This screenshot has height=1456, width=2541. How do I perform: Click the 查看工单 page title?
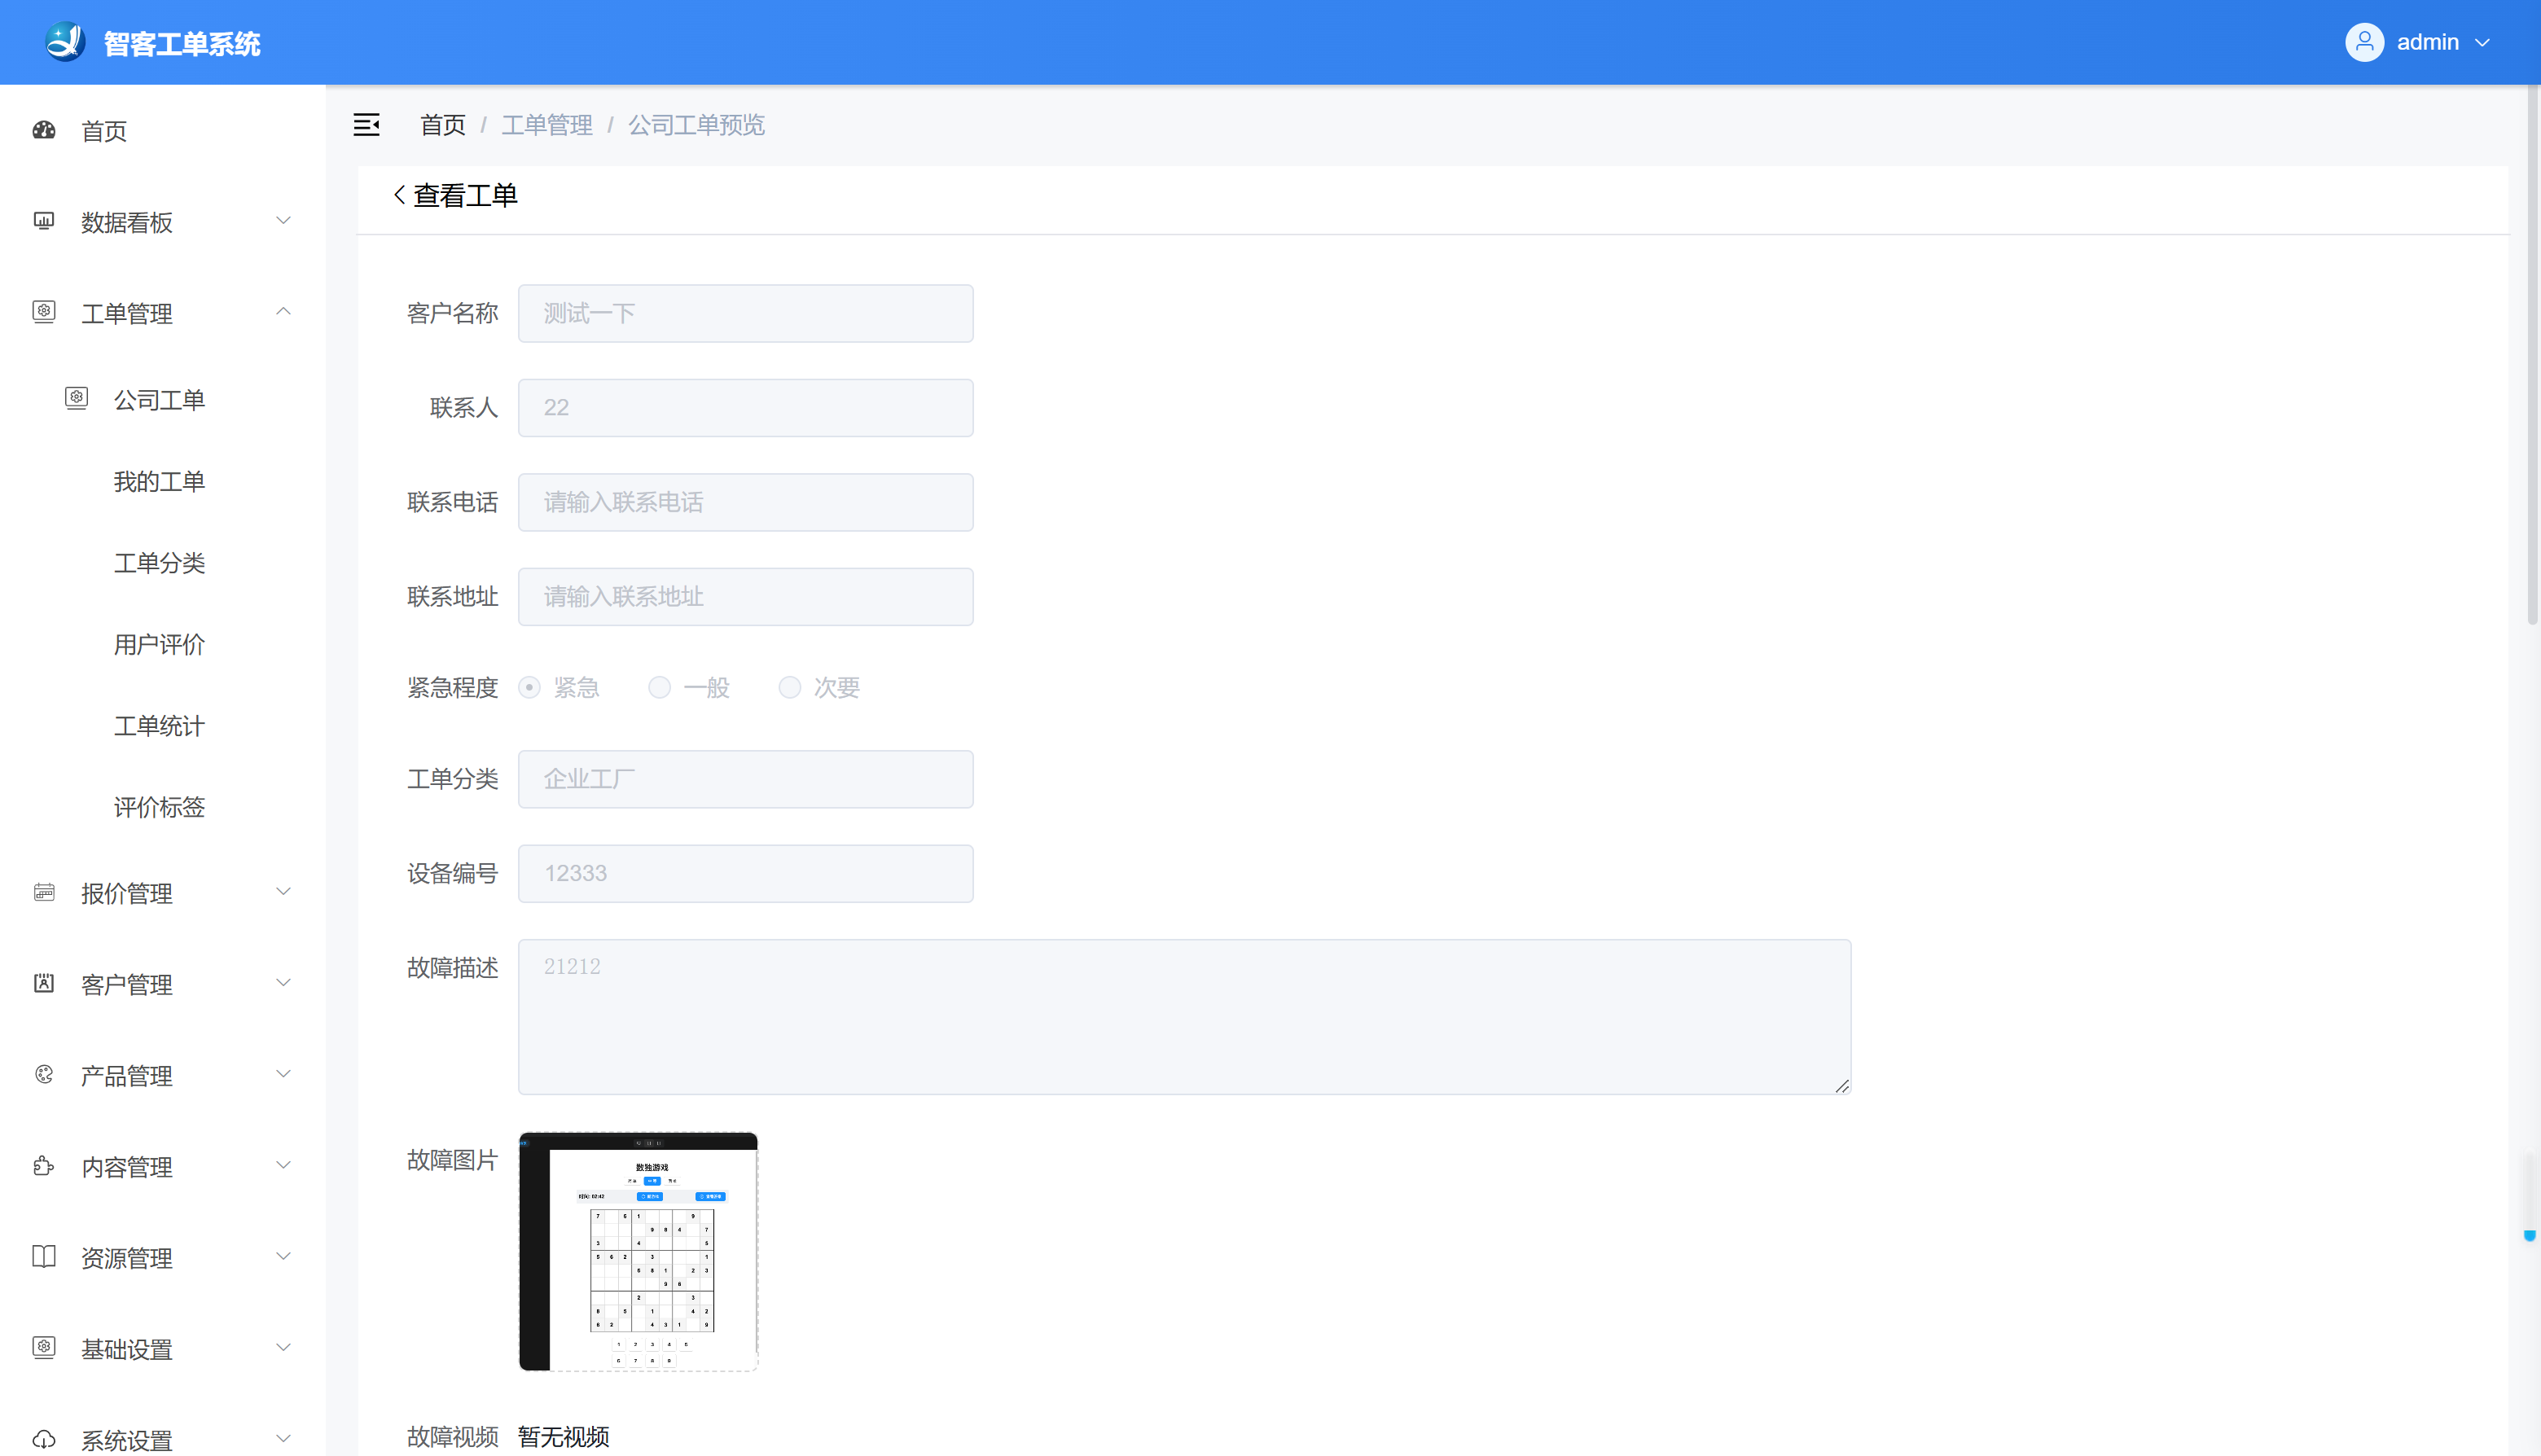click(x=465, y=195)
